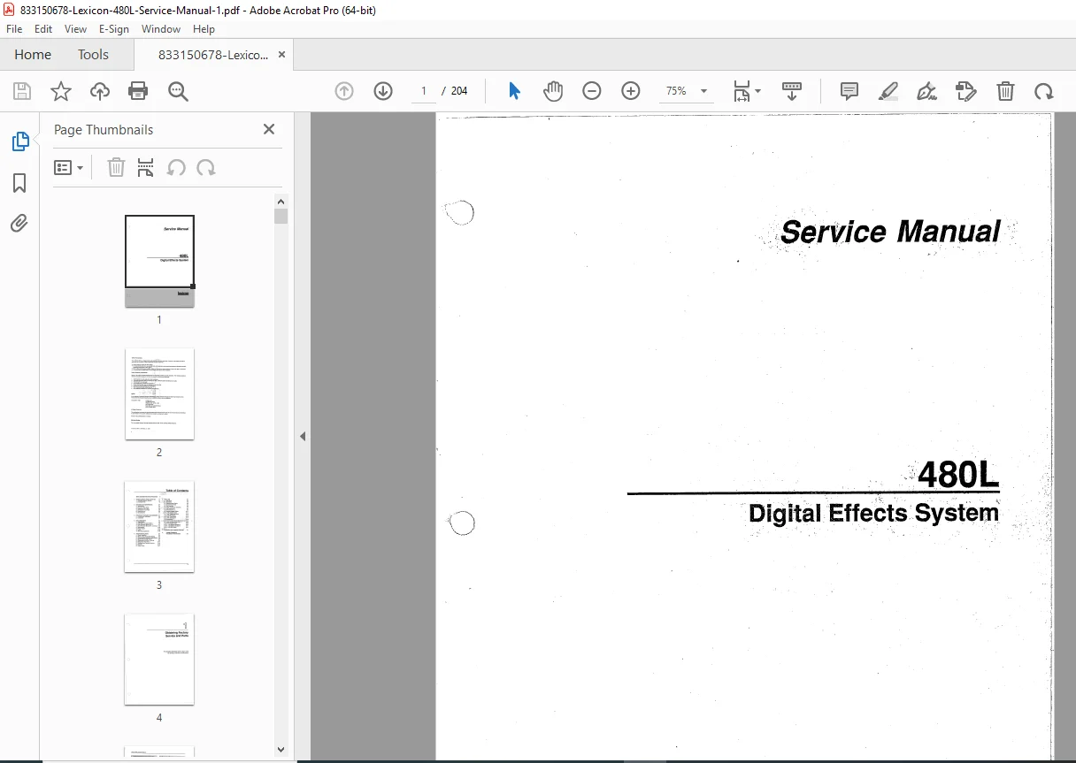Screen dimensions: 1076x763
Task: Open thumbnails options menu dropdown
Action: click(x=69, y=167)
